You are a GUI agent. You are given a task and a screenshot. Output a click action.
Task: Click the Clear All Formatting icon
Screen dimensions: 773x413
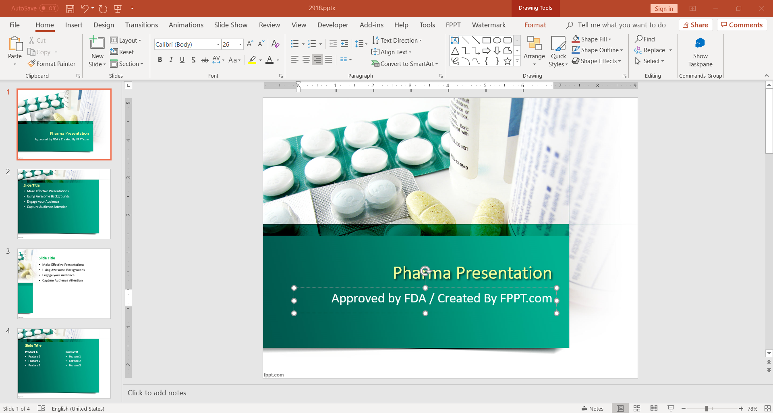tap(276, 44)
